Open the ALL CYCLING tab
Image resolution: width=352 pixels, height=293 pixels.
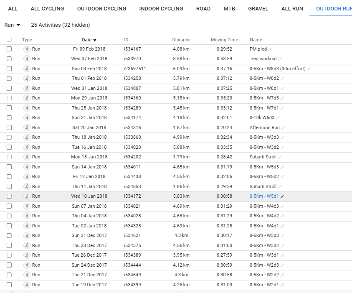[x=47, y=8]
